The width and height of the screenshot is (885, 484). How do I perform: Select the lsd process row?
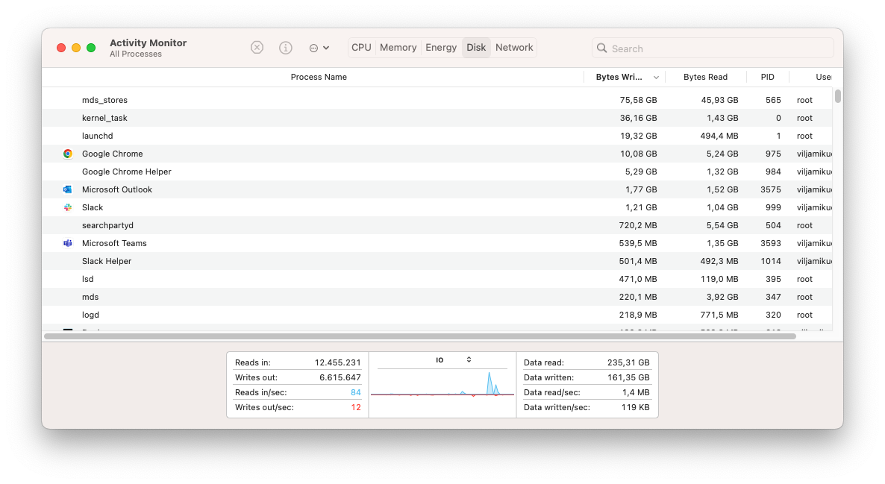tap(437, 279)
